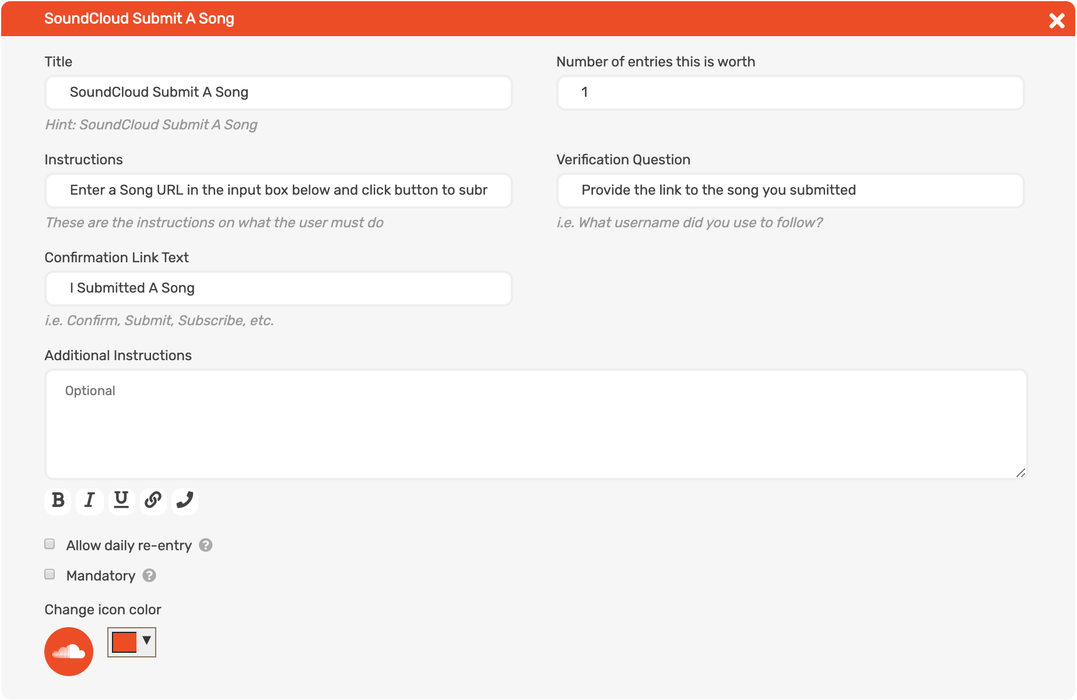Click the SoundCloud logo icon
The width and height of the screenshot is (1077, 700).
68,651
